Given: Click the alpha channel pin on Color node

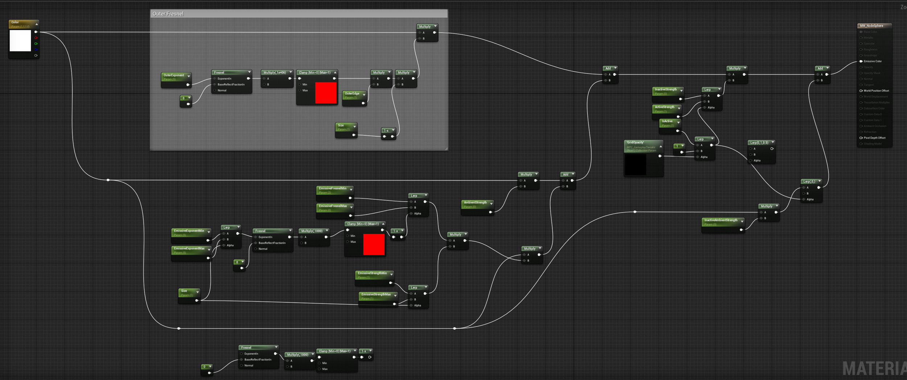Looking at the screenshot, I should coord(36,55).
